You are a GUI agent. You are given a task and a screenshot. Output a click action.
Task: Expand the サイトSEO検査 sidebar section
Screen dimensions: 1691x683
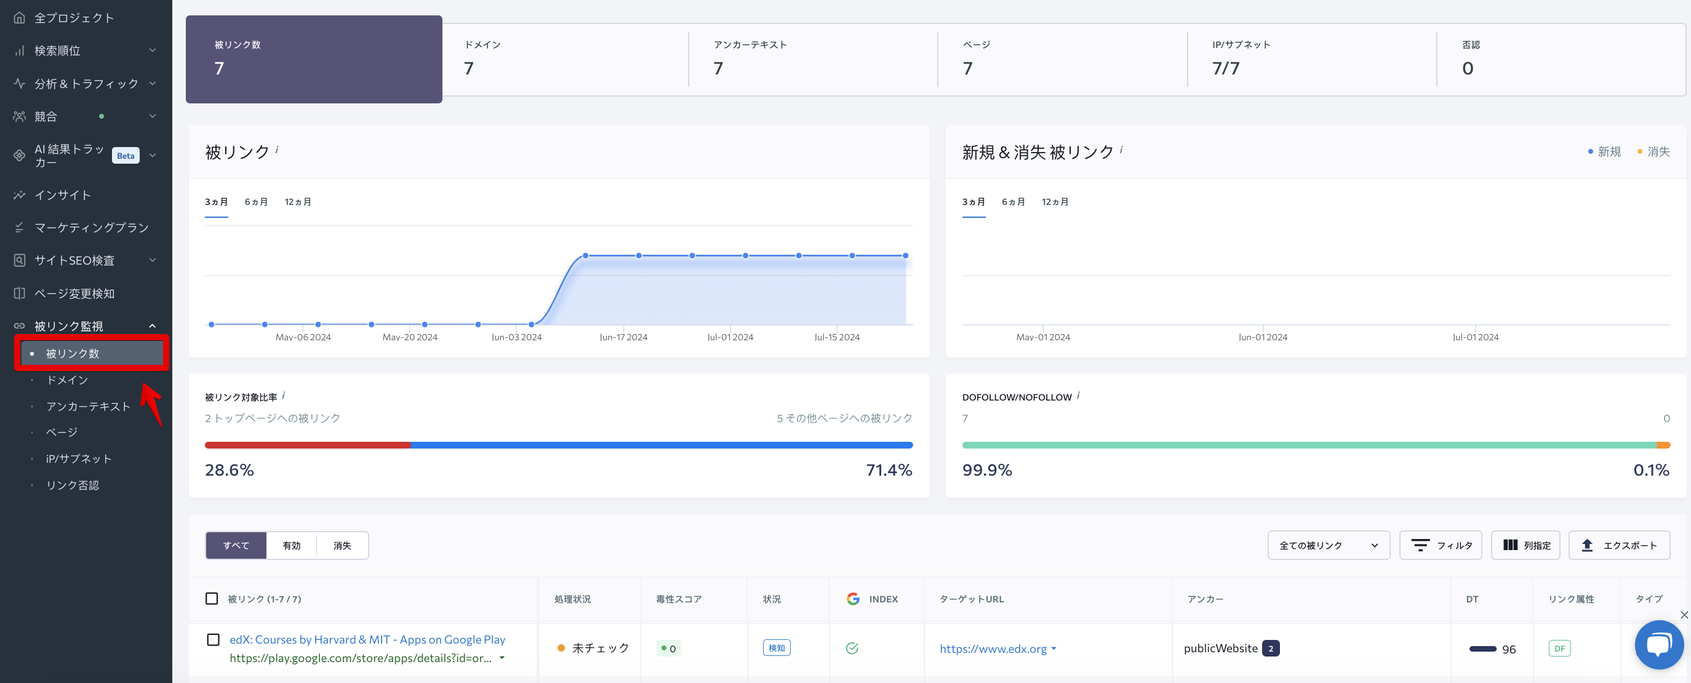click(x=152, y=260)
